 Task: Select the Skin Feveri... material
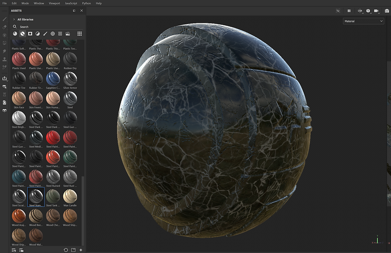click(x=36, y=100)
